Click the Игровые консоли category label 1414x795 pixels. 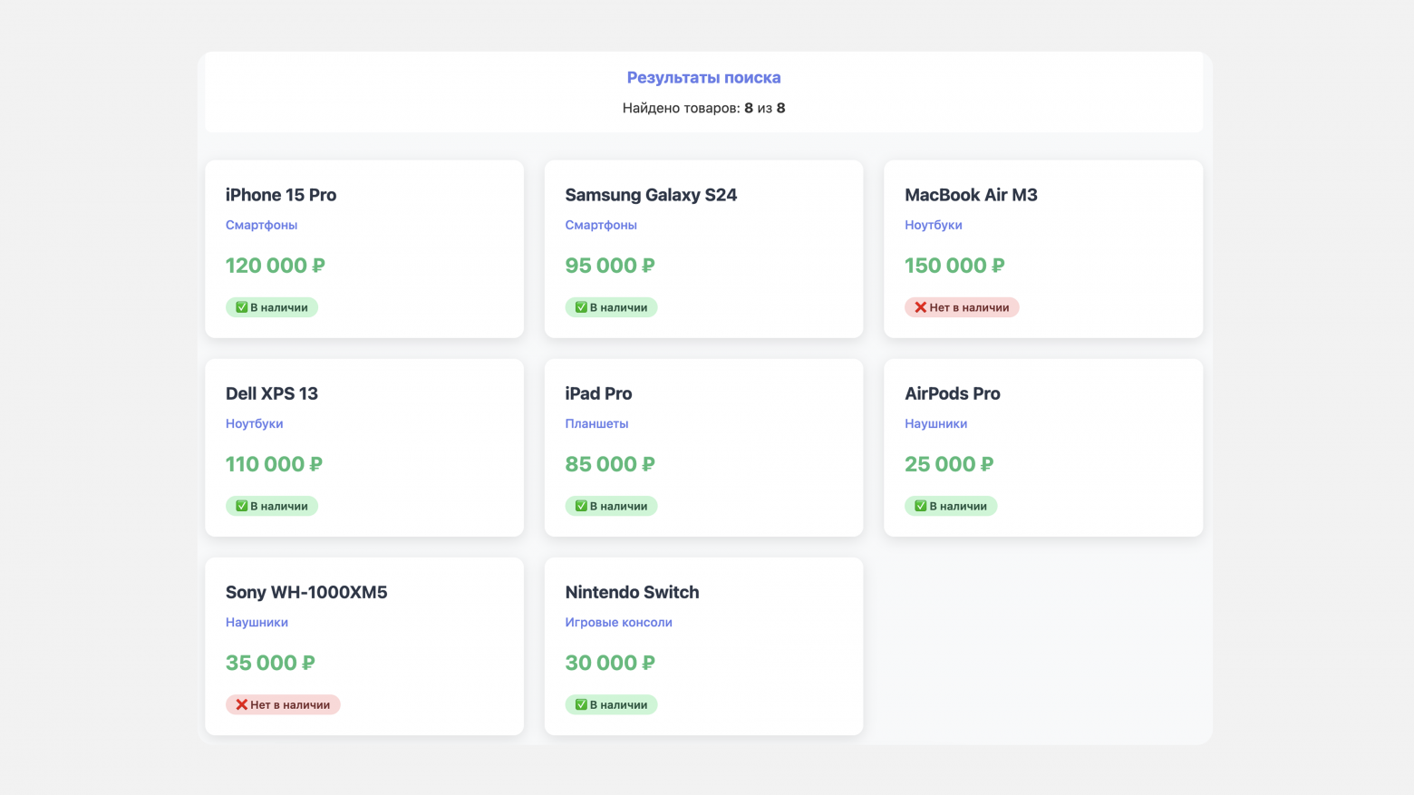coord(618,622)
